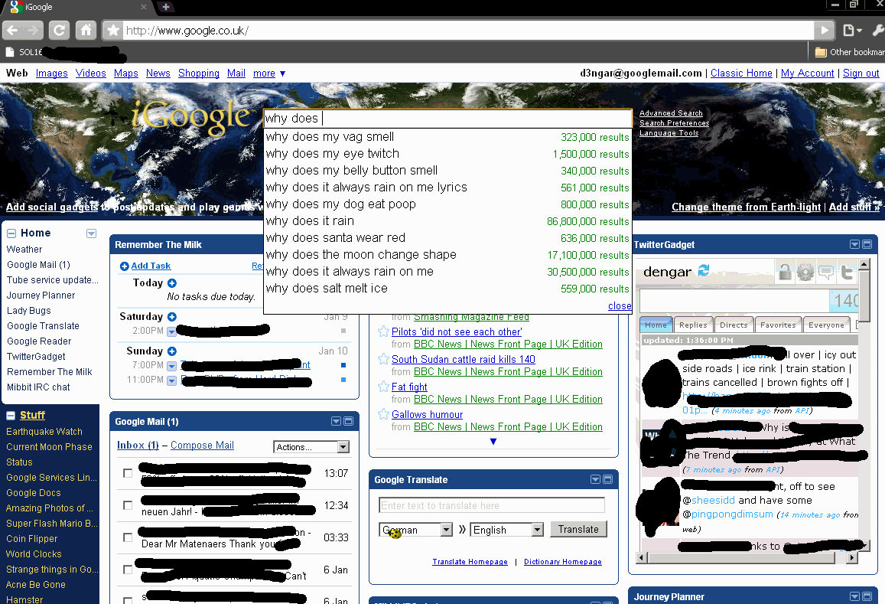Choose suggestion 'why does santa wear red'
The image size is (885, 604).
pyautogui.click(x=447, y=238)
